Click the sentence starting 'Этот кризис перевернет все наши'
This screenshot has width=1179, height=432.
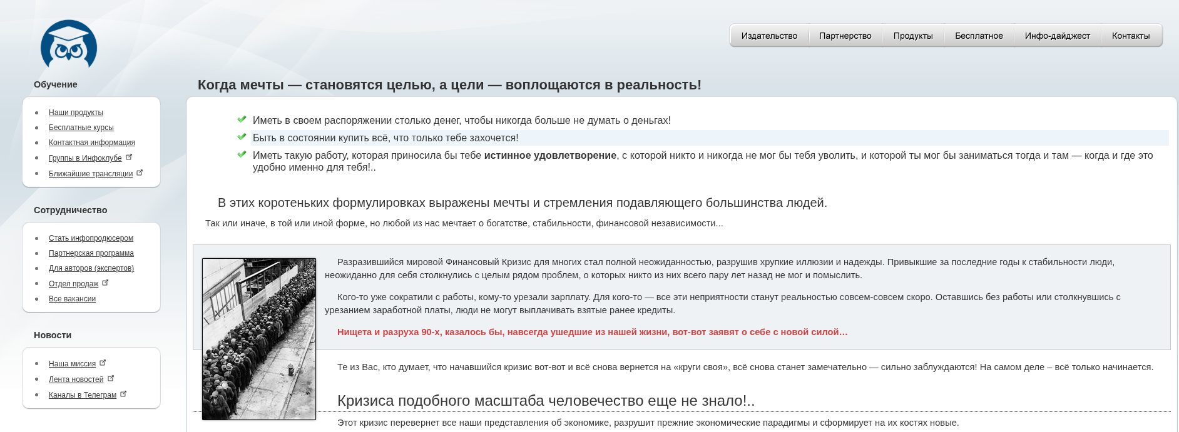point(648,423)
